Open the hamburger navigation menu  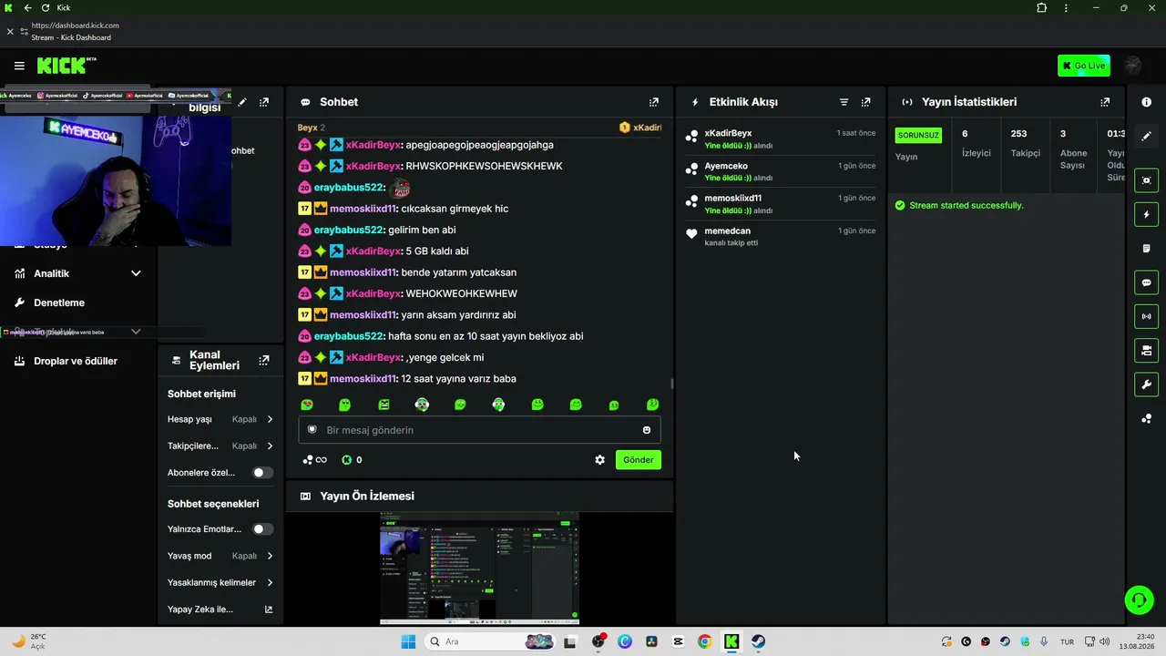click(19, 66)
